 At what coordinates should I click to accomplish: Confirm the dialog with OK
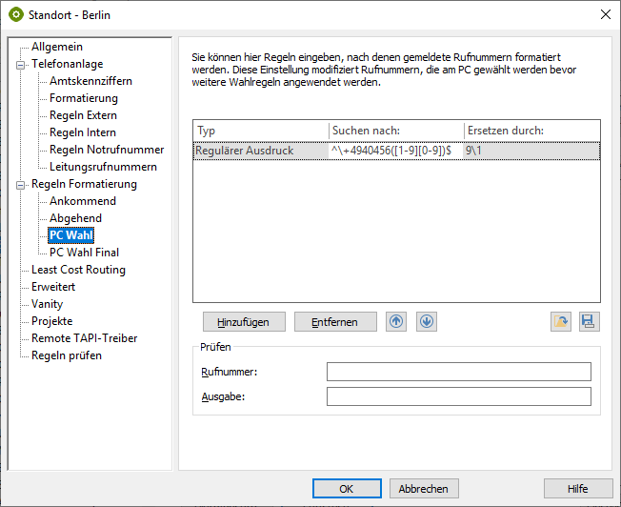click(x=347, y=489)
